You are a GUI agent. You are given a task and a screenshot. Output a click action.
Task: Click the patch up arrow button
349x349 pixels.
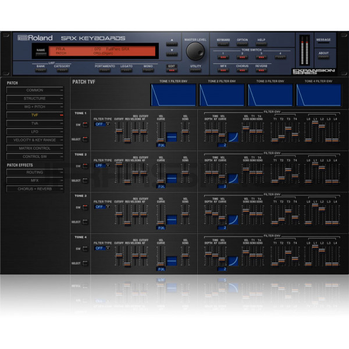172,44
